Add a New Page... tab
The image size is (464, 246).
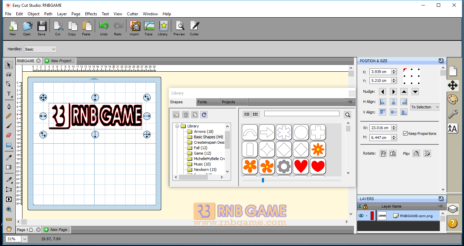(x=57, y=230)
